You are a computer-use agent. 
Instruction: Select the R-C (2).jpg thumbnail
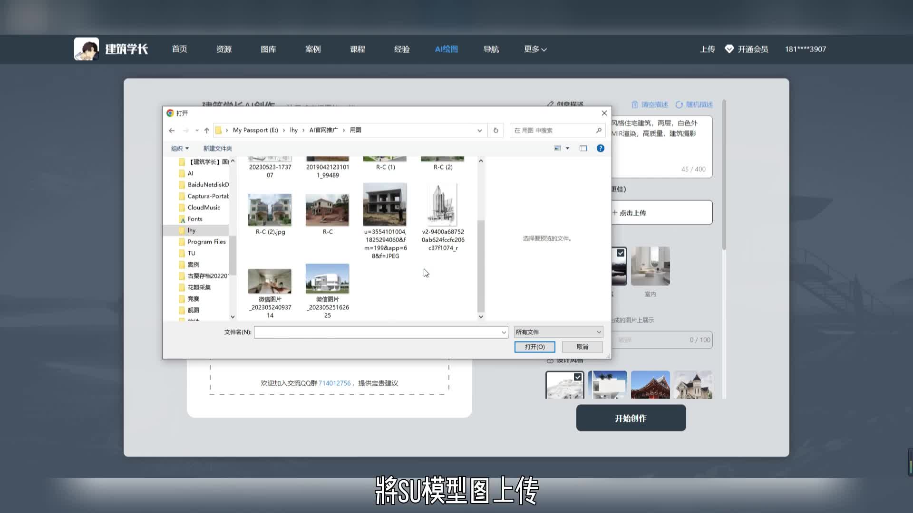(x=270, y=210)
